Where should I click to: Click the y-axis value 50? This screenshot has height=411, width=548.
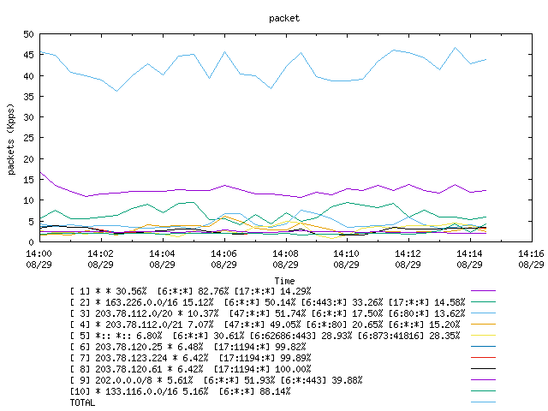click(x=28, y=34)
